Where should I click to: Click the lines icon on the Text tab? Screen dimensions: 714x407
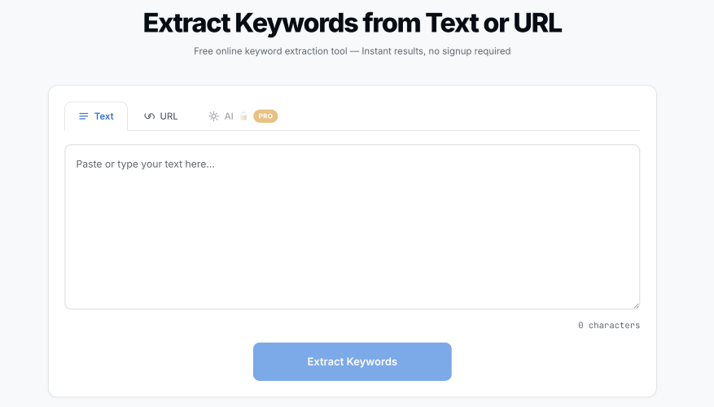point(83,116)
